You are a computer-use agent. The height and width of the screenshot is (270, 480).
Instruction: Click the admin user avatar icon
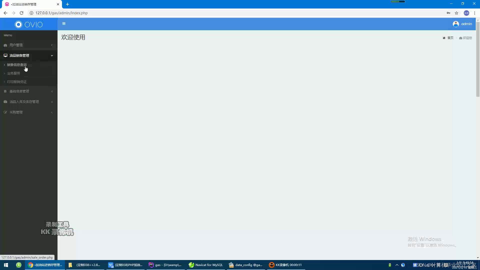[455, 24]
